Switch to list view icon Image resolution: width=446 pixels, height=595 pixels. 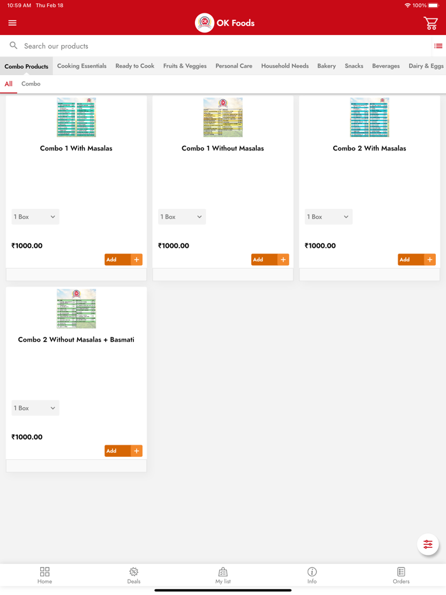tap(438, 46)
